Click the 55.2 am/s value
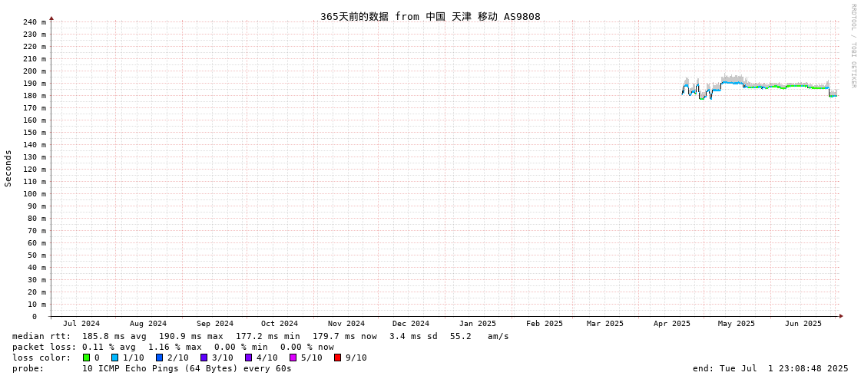 (x=479, y=336)
